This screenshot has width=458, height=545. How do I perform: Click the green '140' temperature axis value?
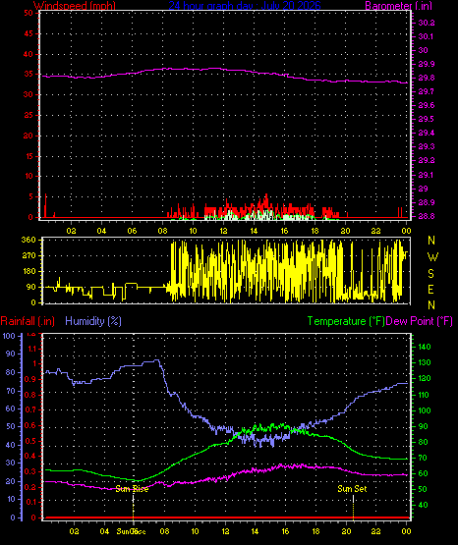[x=425, y=347]
